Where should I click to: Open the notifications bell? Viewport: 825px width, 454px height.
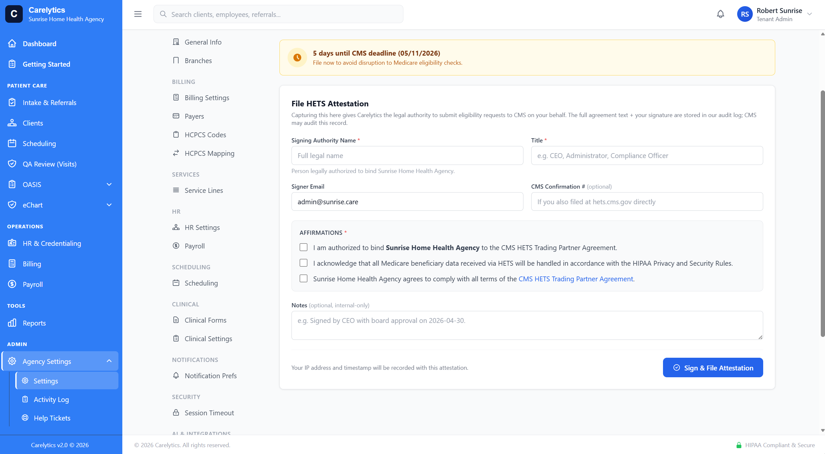pos(721,14)
